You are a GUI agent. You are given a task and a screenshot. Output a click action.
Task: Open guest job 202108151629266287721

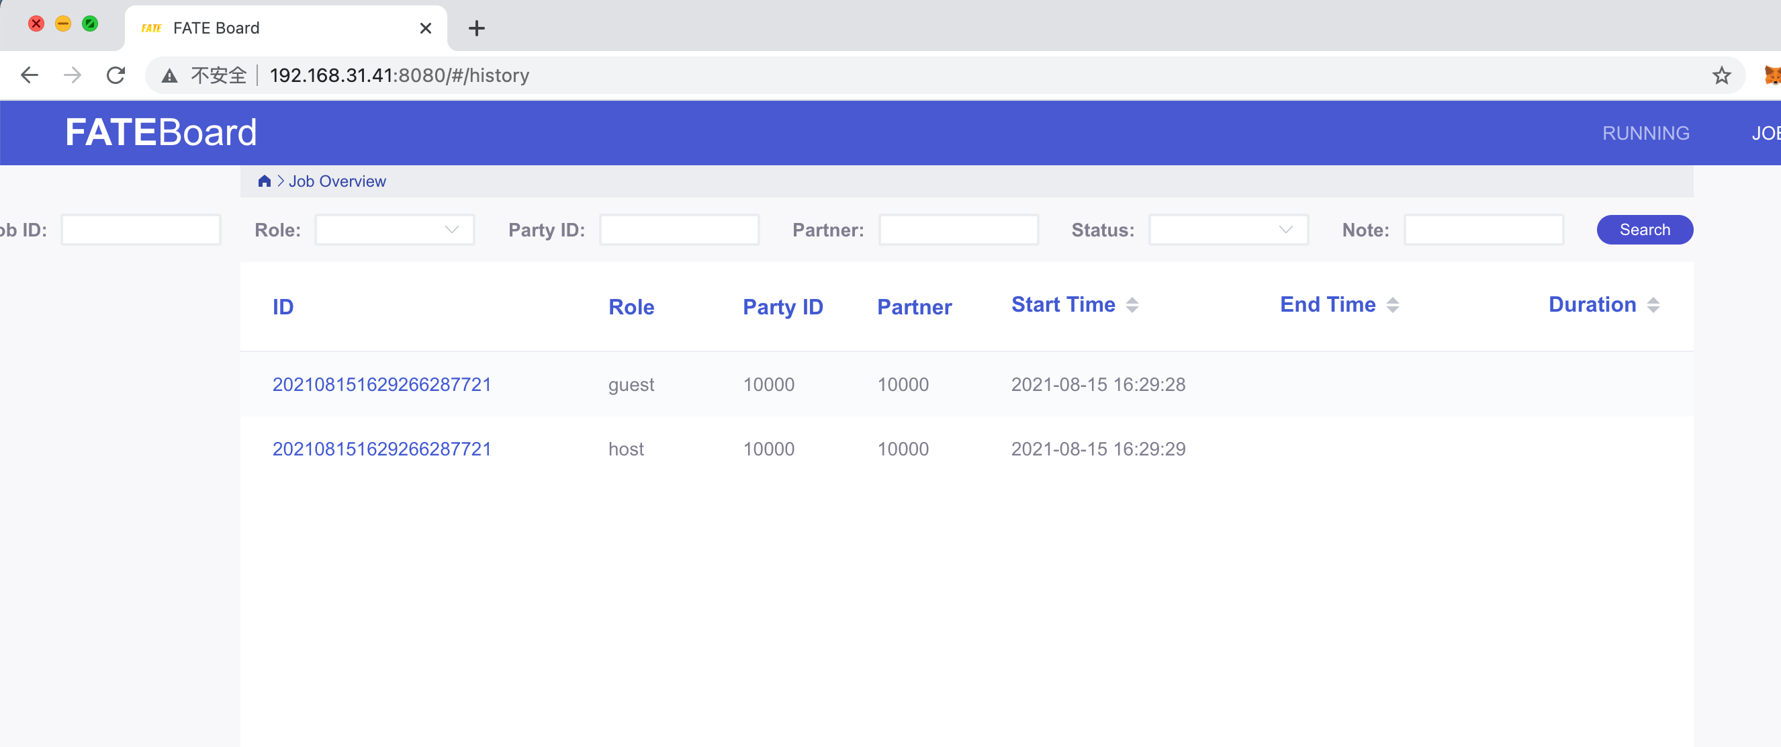tap(381, 384)
